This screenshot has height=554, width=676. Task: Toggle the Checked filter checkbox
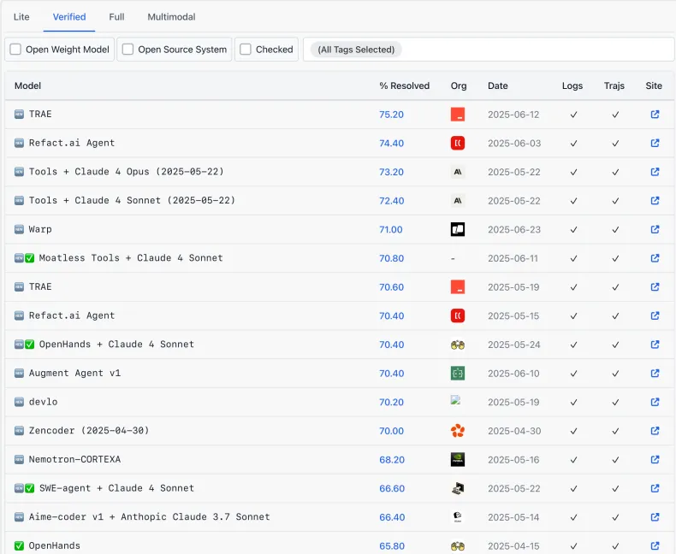(246, 49)
